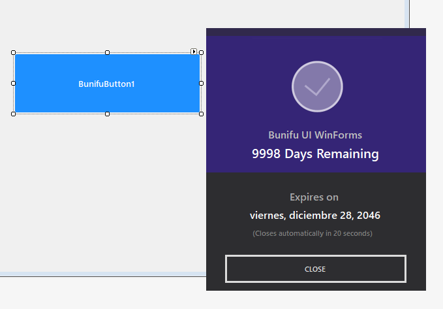Click the 'viernes, diciembre 28, 2046' date text
443x309 pixels.
[x=315, y=216]
